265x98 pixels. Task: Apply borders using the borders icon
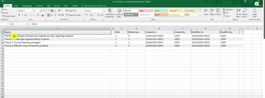[32, 15]
